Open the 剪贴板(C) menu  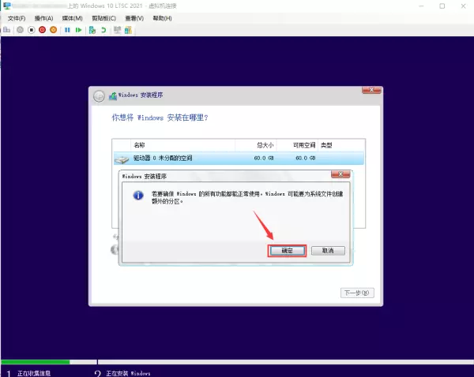click(x=104, y=18)
